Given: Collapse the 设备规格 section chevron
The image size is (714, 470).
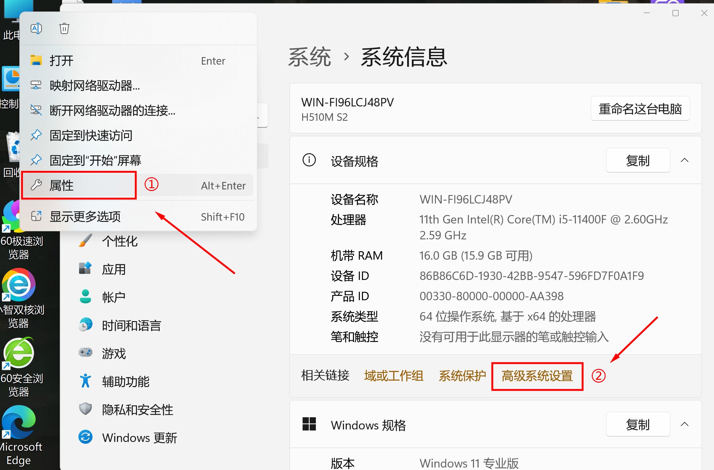Looking at the screenshot, I should 685,160.
